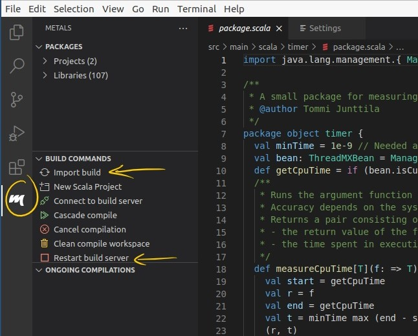Collapse the Build Commands section

coord(78,159)
